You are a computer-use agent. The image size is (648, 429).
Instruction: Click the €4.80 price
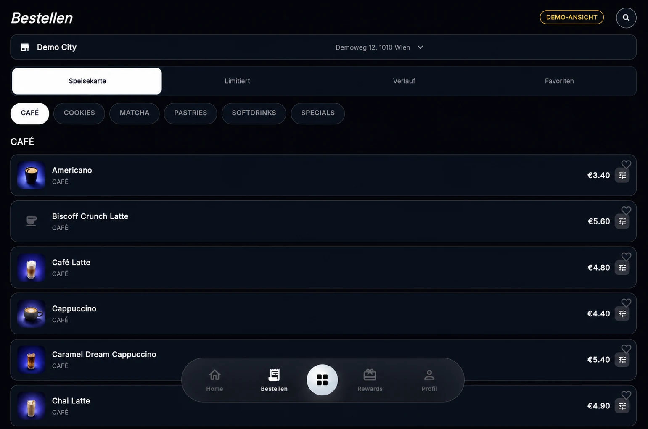(598, 268)
